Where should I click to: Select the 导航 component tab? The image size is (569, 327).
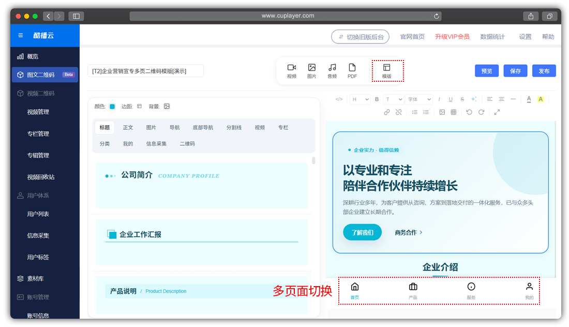coord(174,127)
